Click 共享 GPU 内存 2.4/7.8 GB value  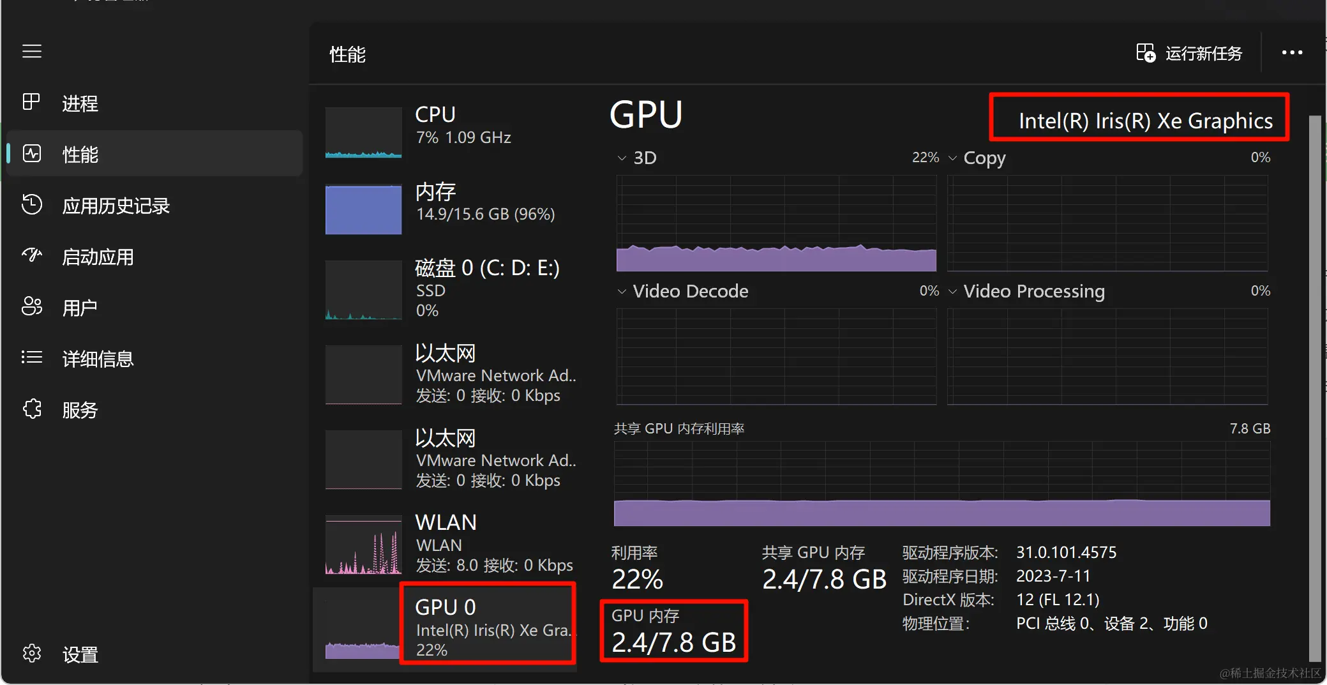tap(824, 579)
